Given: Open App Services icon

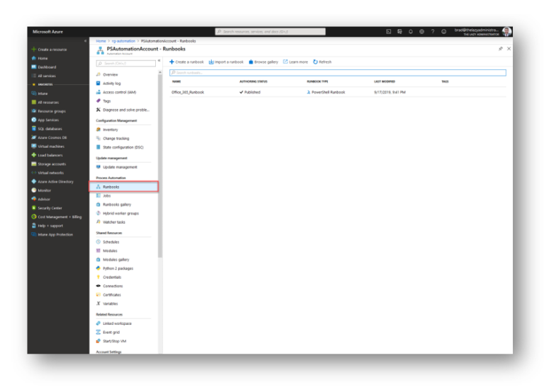Looking at the screenshot, I should (x=34, y=120).
